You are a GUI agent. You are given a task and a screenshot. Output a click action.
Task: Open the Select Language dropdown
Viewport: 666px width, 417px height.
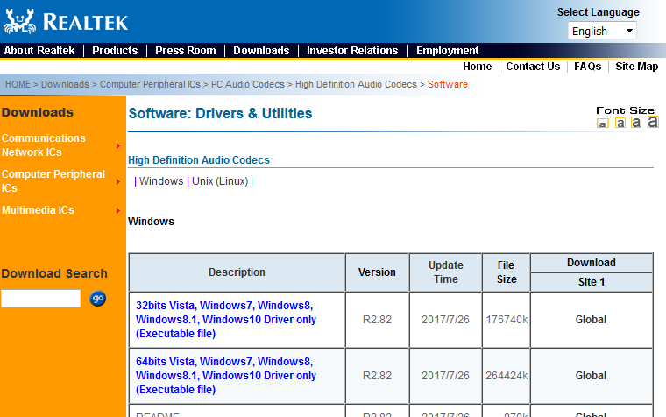coord(602,31)
